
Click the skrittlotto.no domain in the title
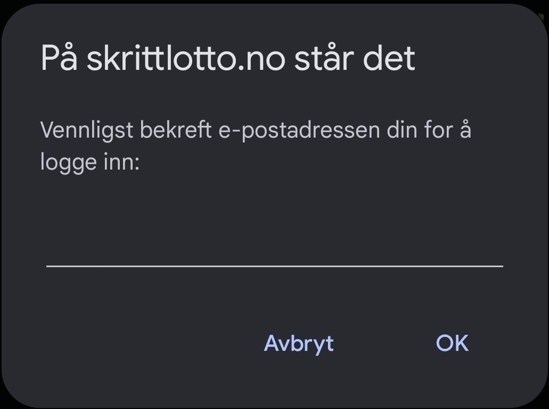tap(180, 58)
